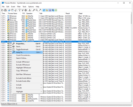Click the Detail column header
133x107 pixels.
pyautogui.click(x=84, y=13)
